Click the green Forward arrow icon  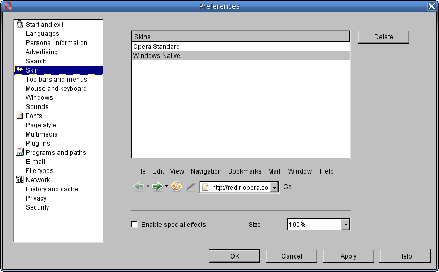pyautogui.click(x=157, y=187)
